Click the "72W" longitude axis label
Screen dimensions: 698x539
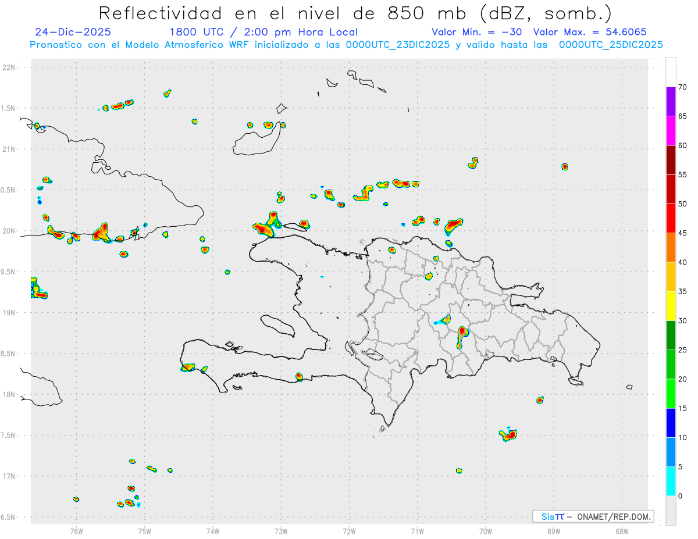(x=349, y=531)
